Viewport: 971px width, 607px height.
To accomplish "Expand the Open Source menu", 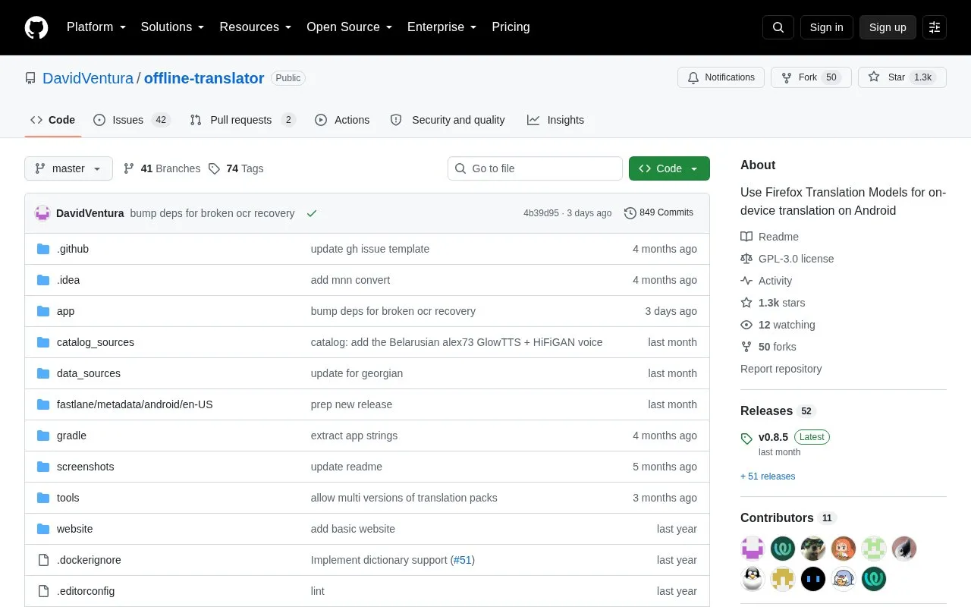I will click(350, 27).
